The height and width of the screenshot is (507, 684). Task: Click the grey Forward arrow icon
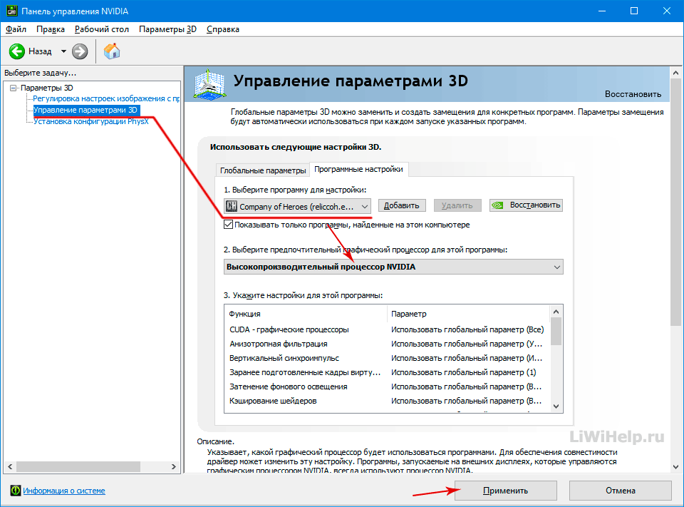80,51
